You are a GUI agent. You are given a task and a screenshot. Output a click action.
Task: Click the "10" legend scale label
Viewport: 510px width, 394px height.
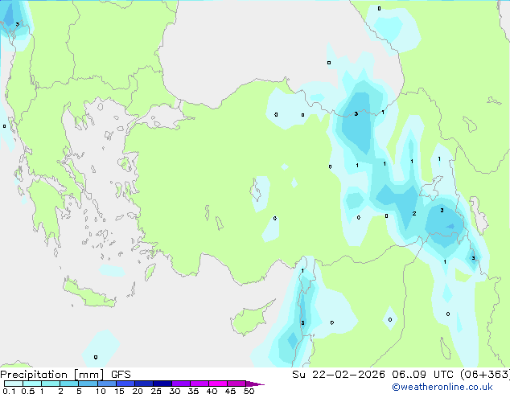[x=101, y=391]
